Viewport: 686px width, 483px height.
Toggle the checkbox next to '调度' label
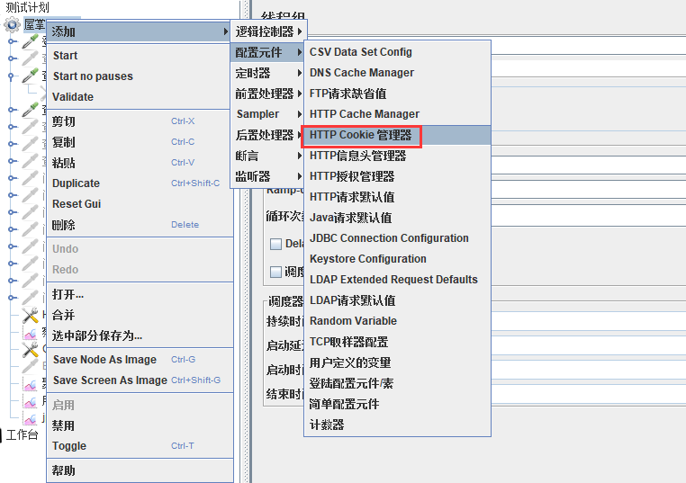pyautogui.click(x=275, y=272)
